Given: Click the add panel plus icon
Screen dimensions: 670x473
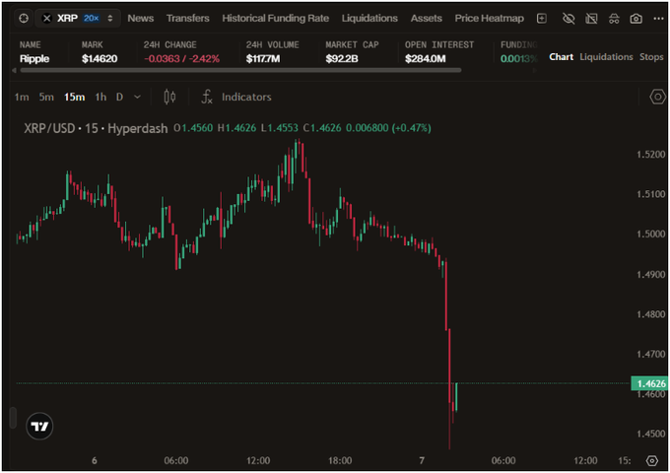Looking at the screenshot, I should [542, 19].
